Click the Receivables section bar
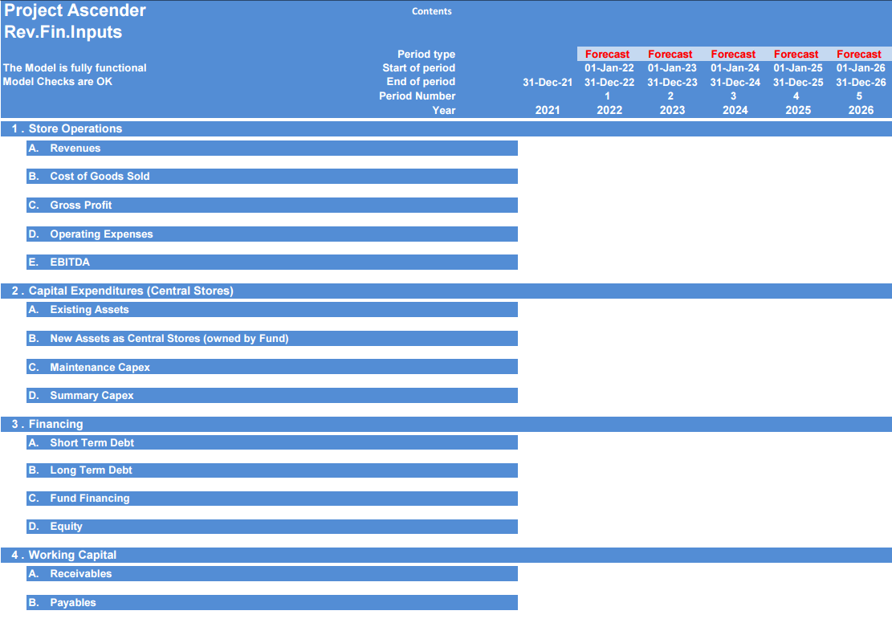 pyautogui.click(x=272, y=573)
